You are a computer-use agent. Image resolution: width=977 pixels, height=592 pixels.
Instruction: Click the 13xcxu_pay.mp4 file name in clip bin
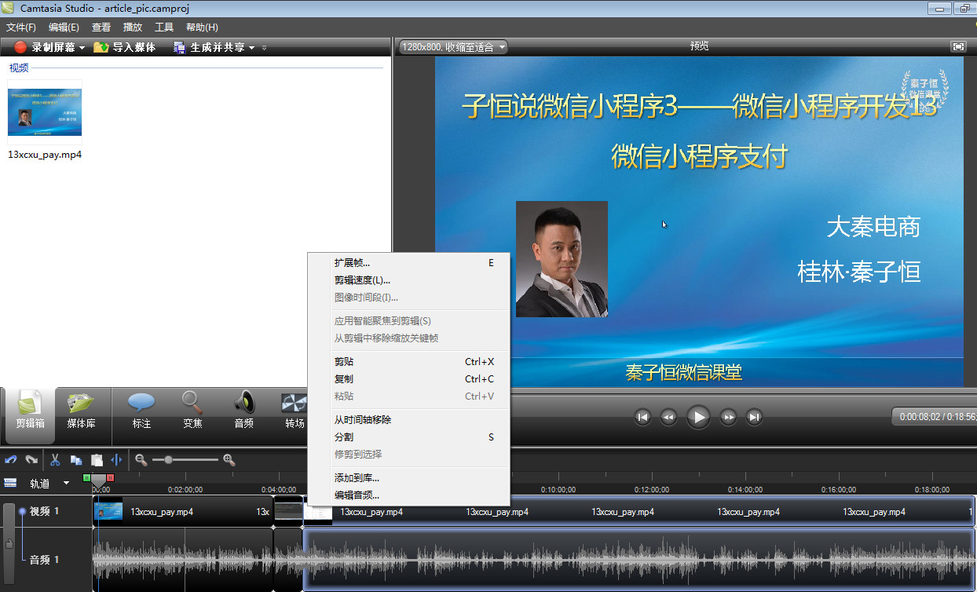coord(45,155)
